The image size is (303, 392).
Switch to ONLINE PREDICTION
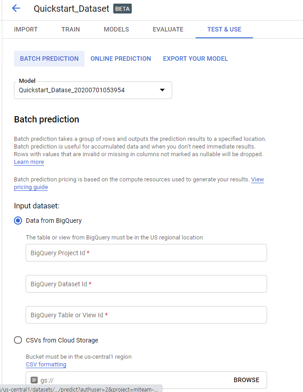[x=120, y=59]
